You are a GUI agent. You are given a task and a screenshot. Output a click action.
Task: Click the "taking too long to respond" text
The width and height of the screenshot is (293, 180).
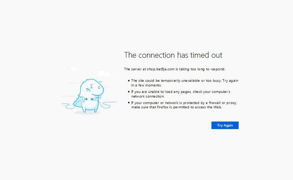(202, 69)
